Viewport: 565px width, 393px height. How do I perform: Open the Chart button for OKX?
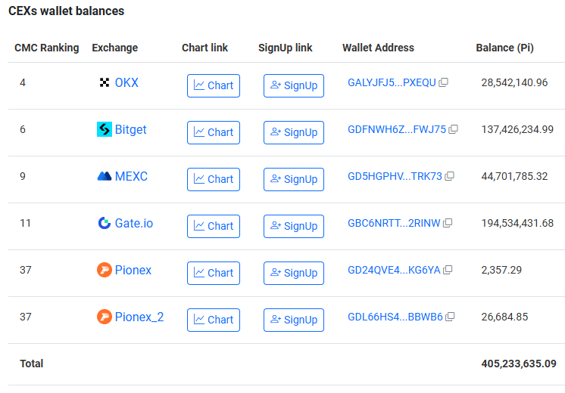coord(214,85)
